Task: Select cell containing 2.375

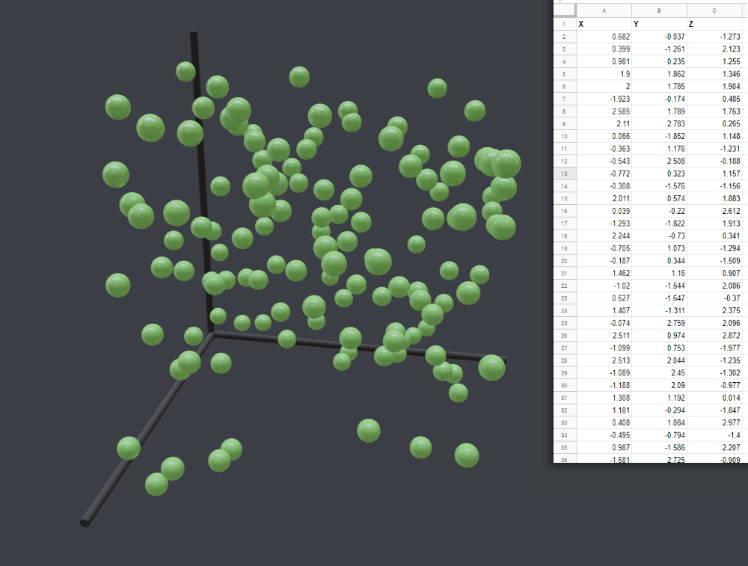Action: click(714, 310)
